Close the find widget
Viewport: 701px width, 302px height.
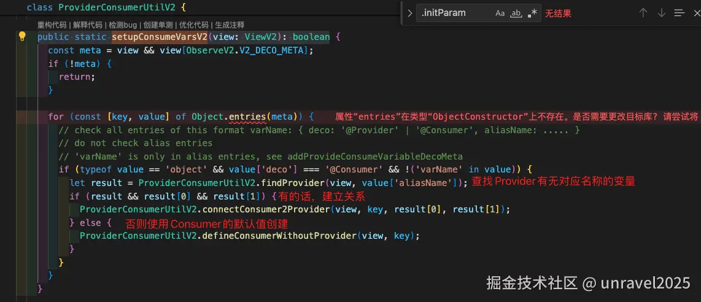[697, 13]
